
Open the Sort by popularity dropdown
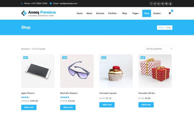point(158,49)
